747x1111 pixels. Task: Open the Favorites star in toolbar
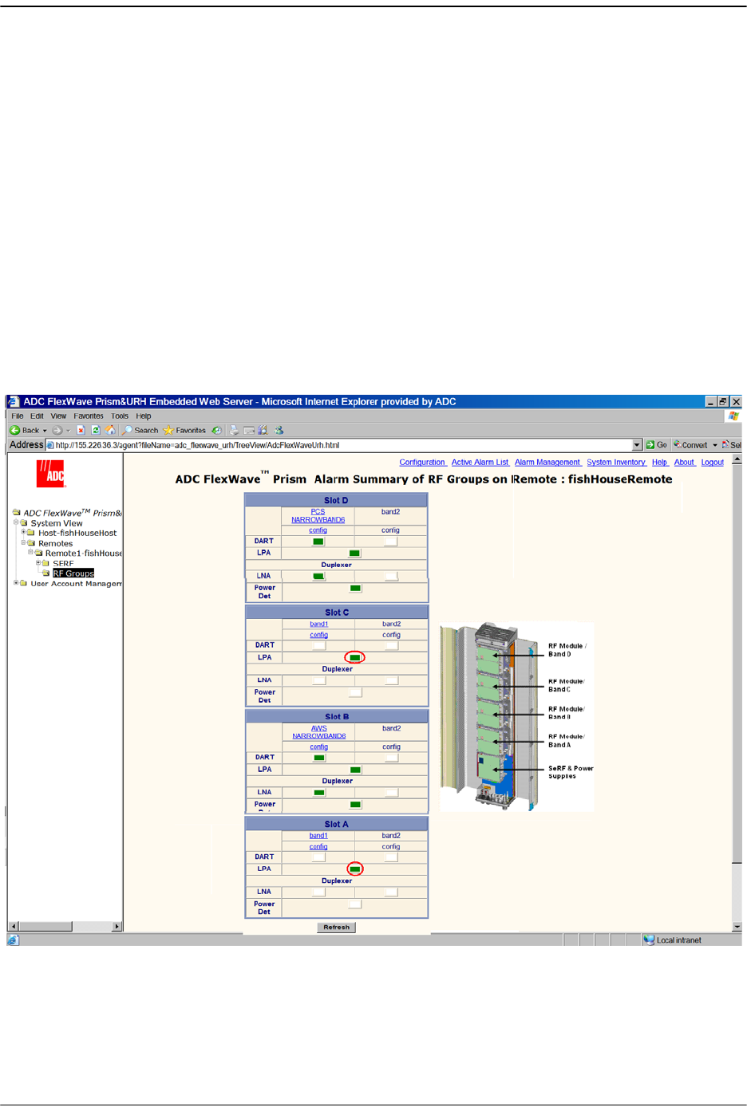point(168,430)
